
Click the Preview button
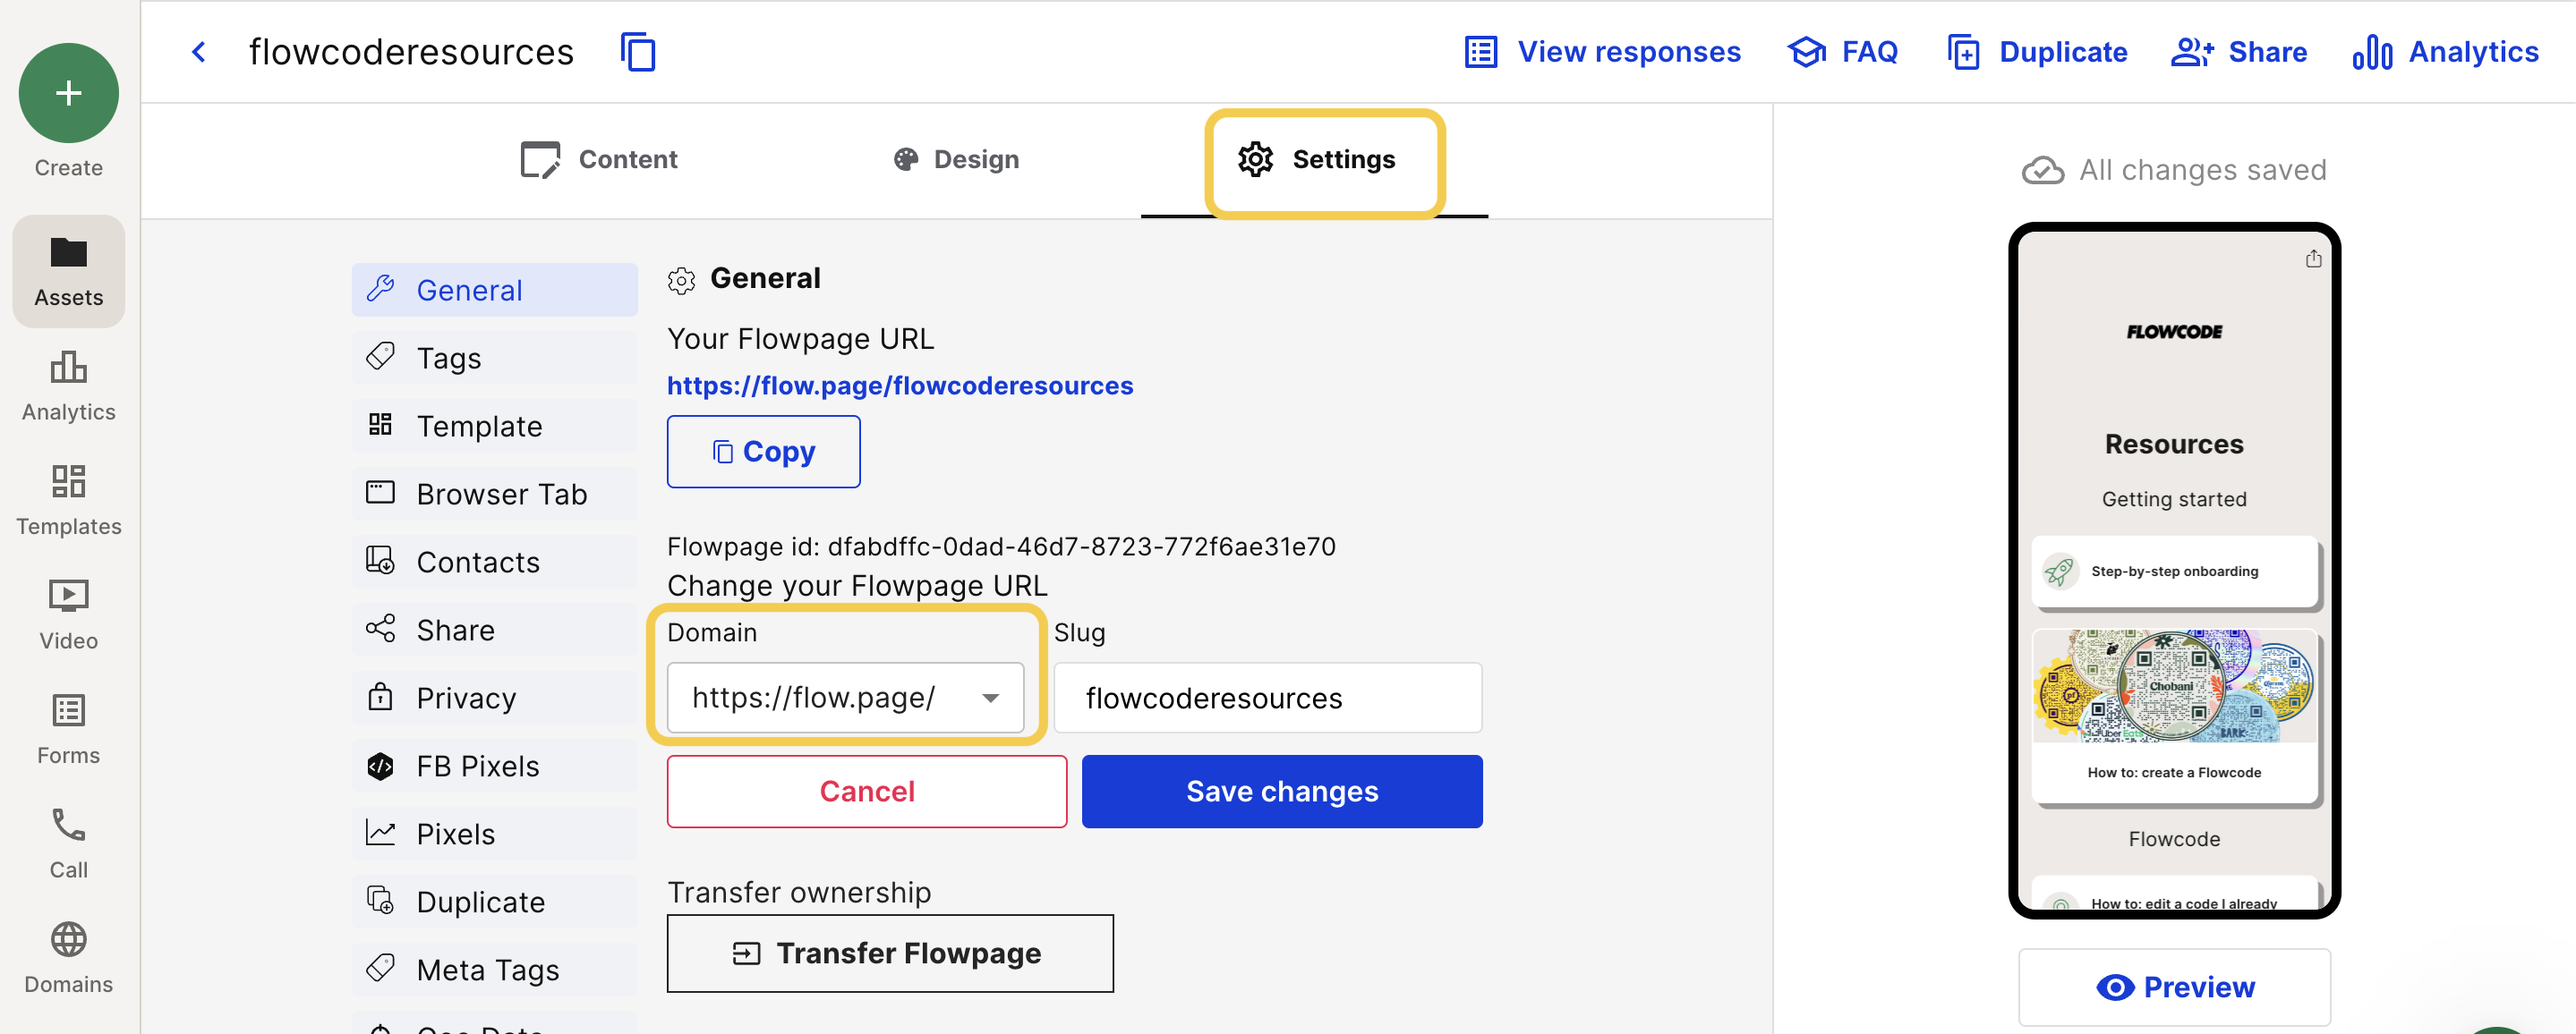(2173, 987)
